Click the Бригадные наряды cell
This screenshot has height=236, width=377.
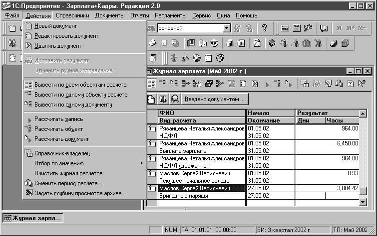point(202,196)
